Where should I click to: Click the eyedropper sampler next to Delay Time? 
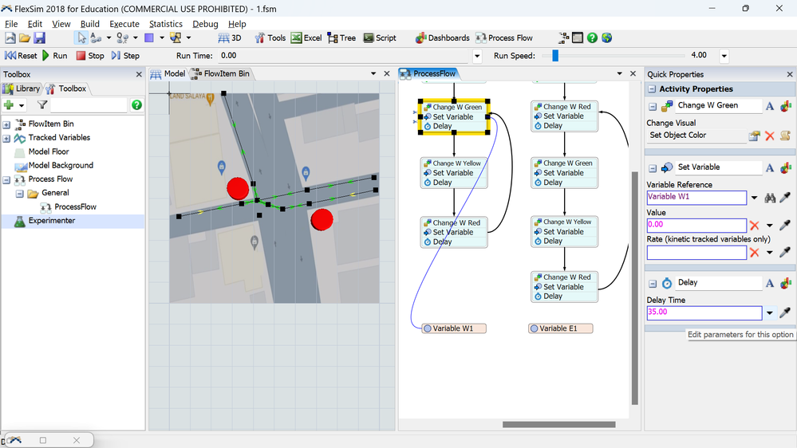click(786, 313)
